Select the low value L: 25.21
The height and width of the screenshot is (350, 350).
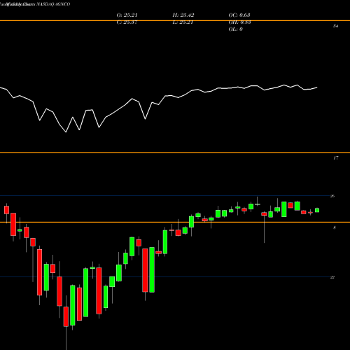click(183, 22)
